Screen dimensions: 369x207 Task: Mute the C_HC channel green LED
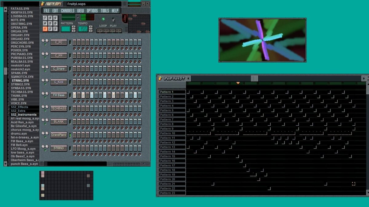45,44
